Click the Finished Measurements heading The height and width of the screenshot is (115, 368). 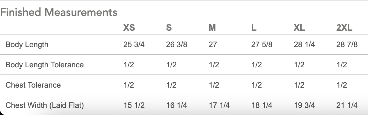(59, 13)
